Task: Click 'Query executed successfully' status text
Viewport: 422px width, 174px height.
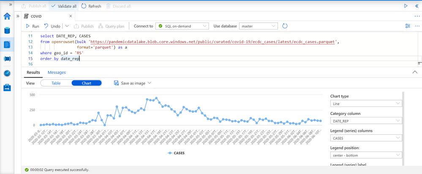Action: [67, 170]
